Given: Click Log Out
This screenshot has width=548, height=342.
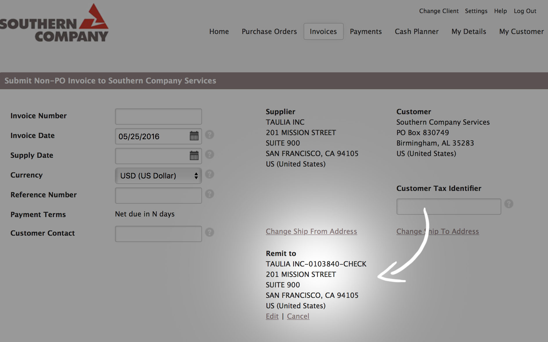Looking at the screenshot, I should pos(525,11).
